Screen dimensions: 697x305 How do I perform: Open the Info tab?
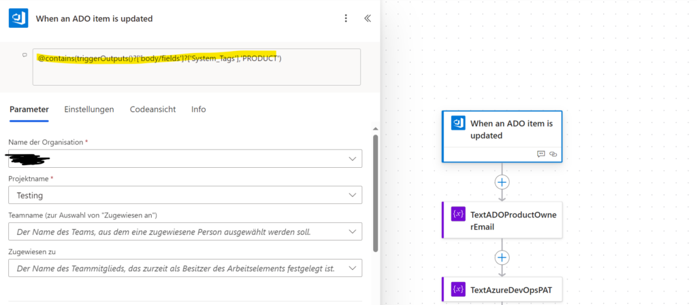199,109
